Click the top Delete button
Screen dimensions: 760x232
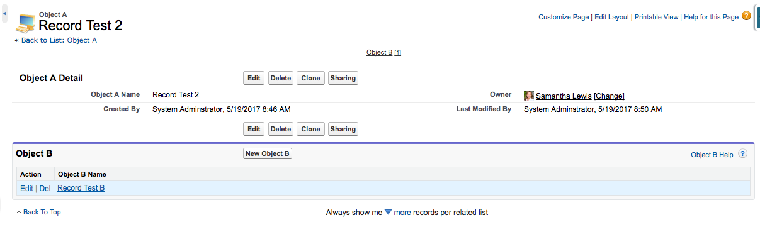point(281,78)
